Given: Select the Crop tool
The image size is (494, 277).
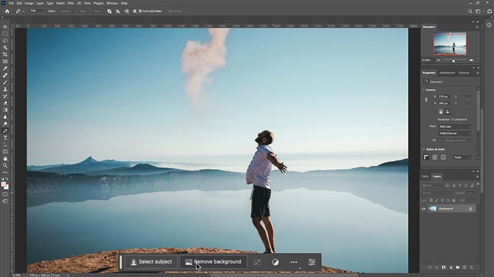Looking at the screenshot, I should [x=5, y=55].
